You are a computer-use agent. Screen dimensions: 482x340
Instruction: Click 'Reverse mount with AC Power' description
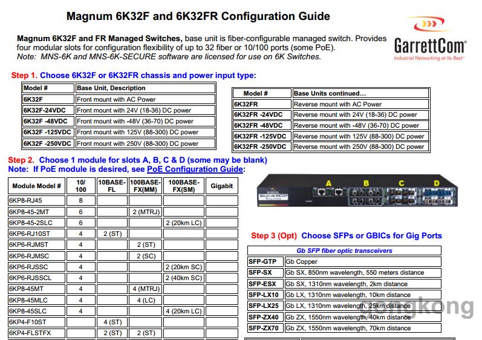360,104
